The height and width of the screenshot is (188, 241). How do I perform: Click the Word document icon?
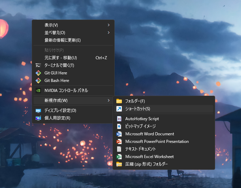coord(119,134)
